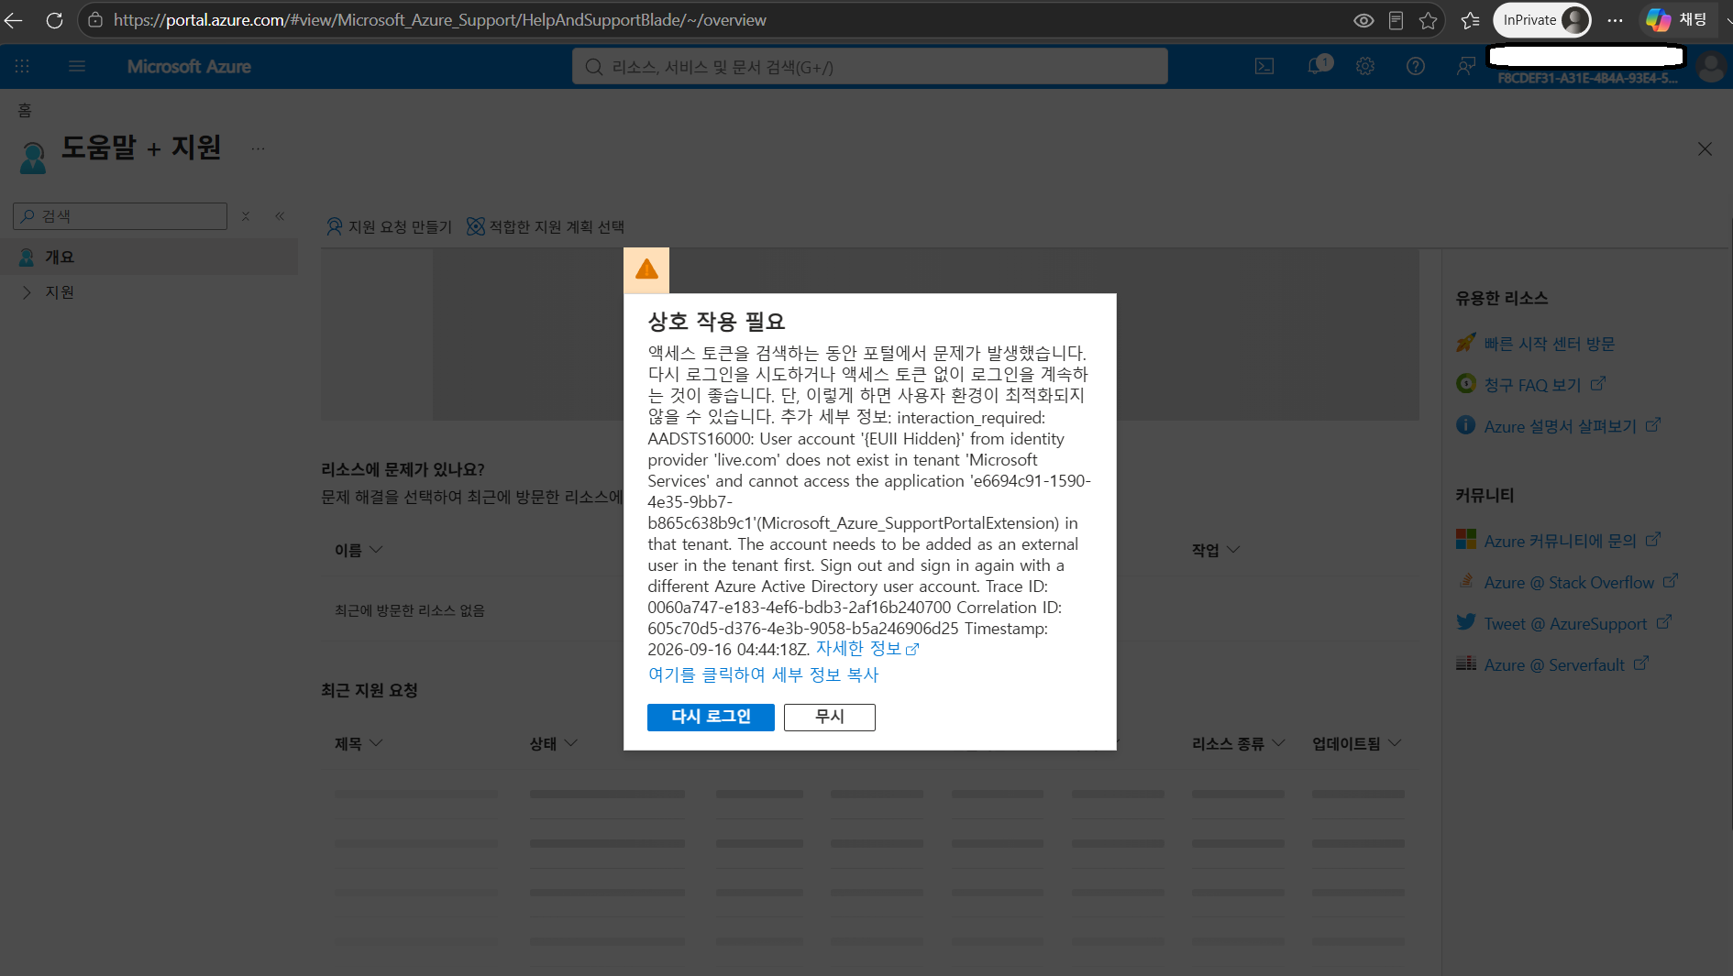Click the Stack Overflow icon
The image size is (1733, 976).
click(1466, 582)
